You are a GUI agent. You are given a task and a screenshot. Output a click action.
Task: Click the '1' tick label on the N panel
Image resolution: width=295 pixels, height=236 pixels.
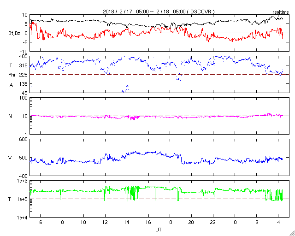[26, 135]
